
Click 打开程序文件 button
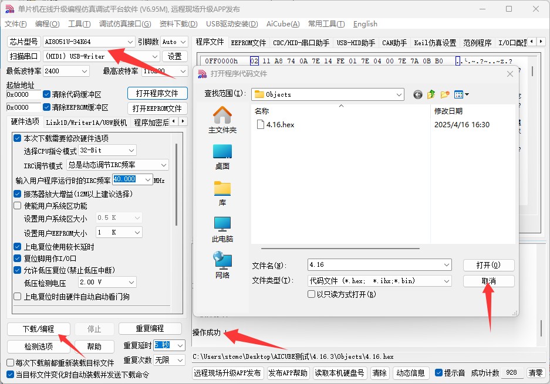(x=157, y=93)
